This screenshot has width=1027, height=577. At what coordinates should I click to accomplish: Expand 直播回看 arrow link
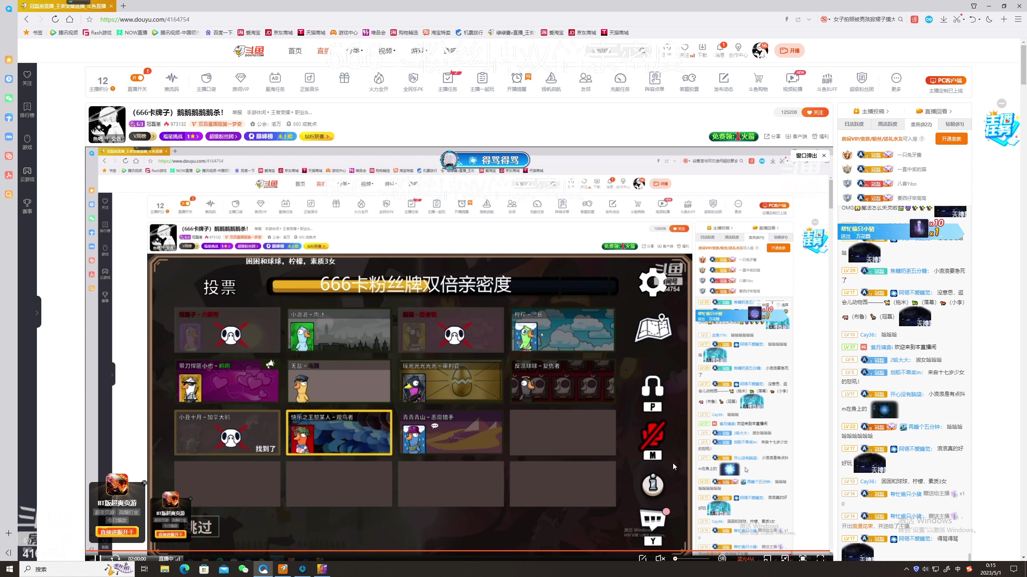click(x=934, y=111)
